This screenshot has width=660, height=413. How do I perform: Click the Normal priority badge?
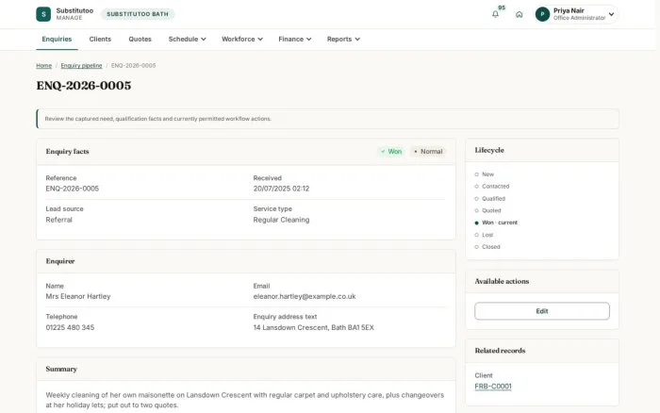pos(428,152)
